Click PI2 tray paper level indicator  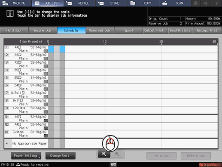coord(46,128)
